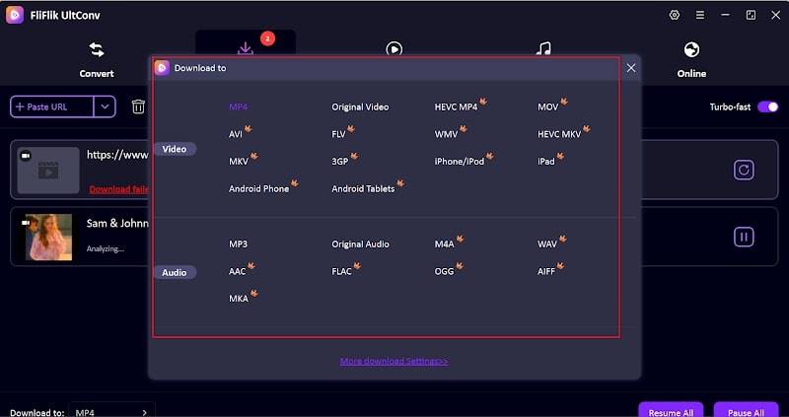Image resolution: width=789 pixels, height=417 pixels.
Task: Select Original Audio format
Action: click(360, 243)
